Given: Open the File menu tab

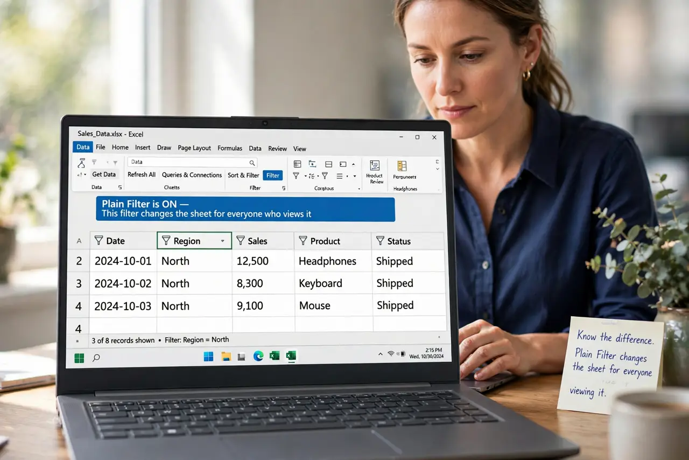Looking at the screenshot, I should click(x=101, y=148).
